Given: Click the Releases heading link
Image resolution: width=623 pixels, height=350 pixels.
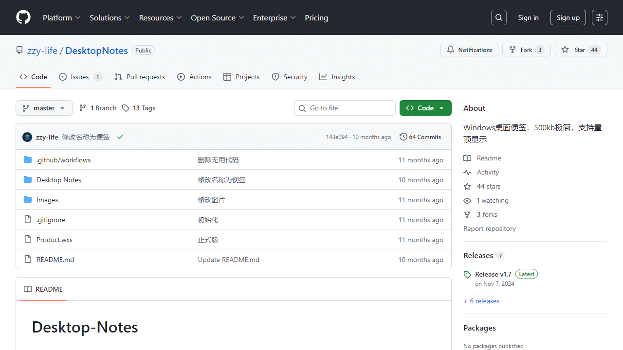Looking at the screenshot, I should [478, 256].
